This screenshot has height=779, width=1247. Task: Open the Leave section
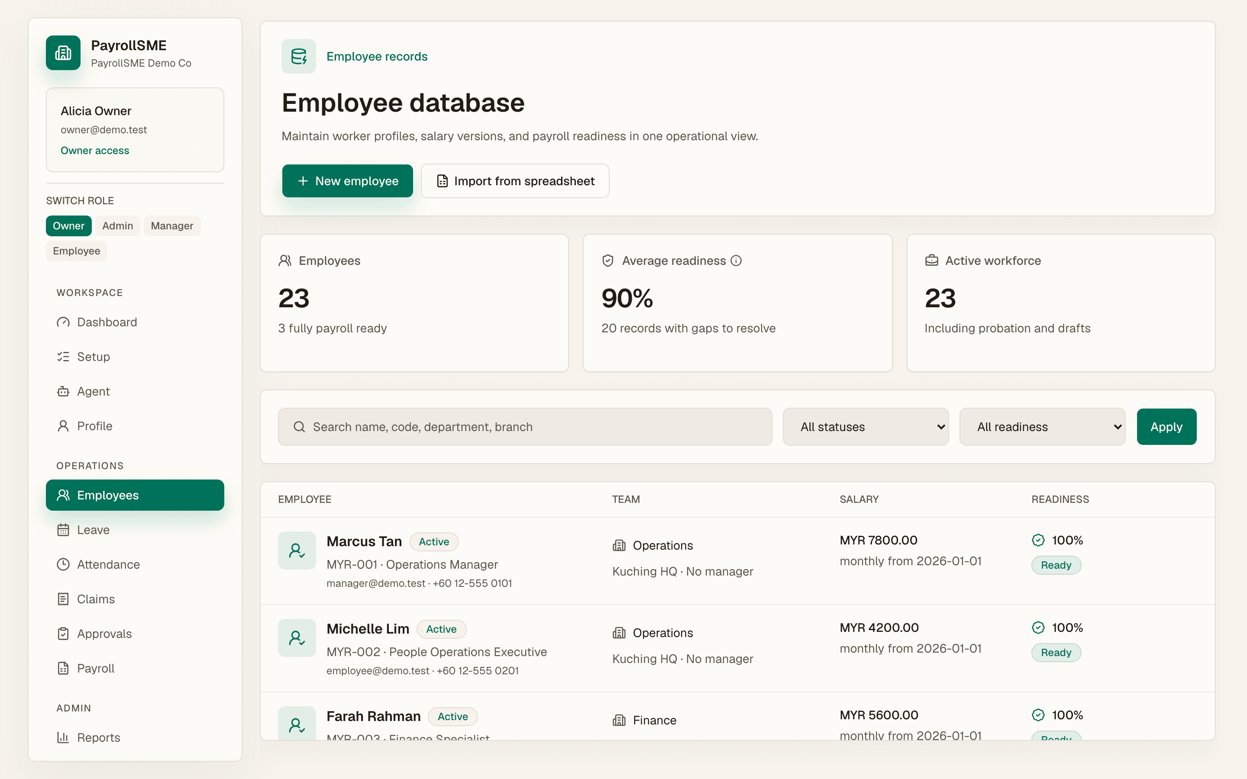tap(135, 530)
